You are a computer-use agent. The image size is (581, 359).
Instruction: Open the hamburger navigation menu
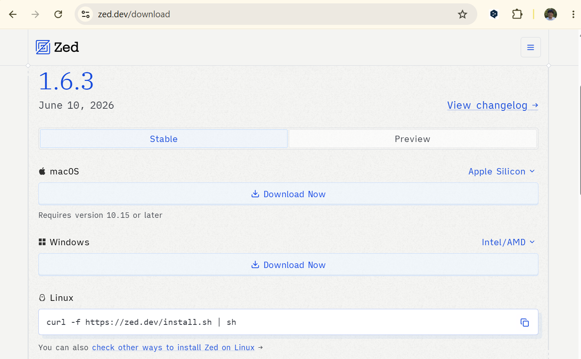(531, 47)
